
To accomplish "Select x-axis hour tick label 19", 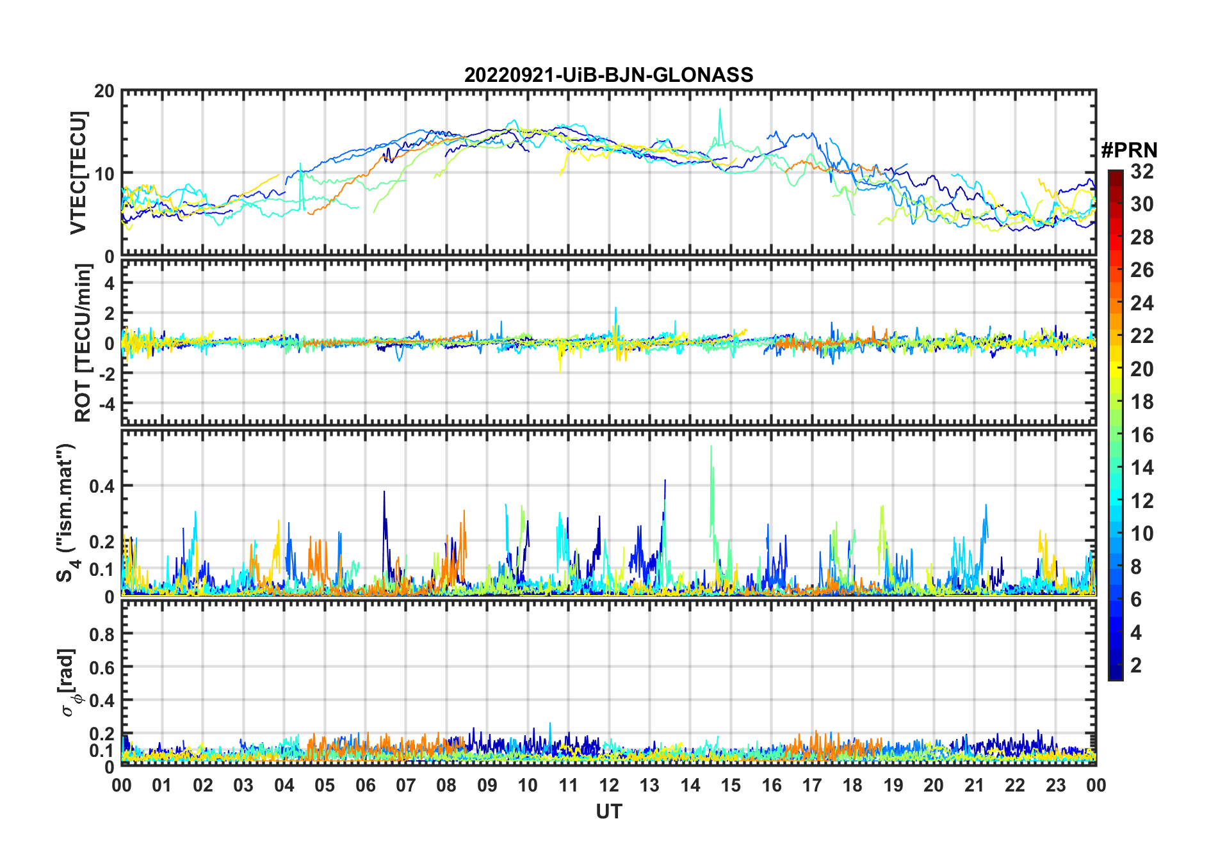I will click(x=893, y=785).
